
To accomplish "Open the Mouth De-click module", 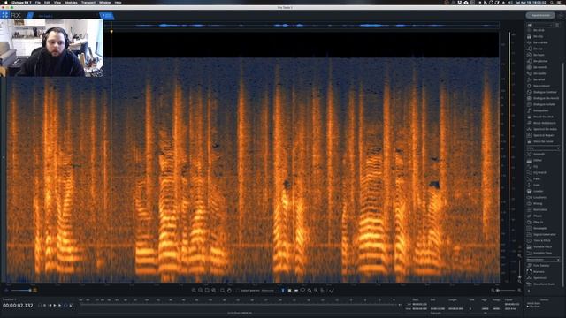I will (x=543, y=117).
